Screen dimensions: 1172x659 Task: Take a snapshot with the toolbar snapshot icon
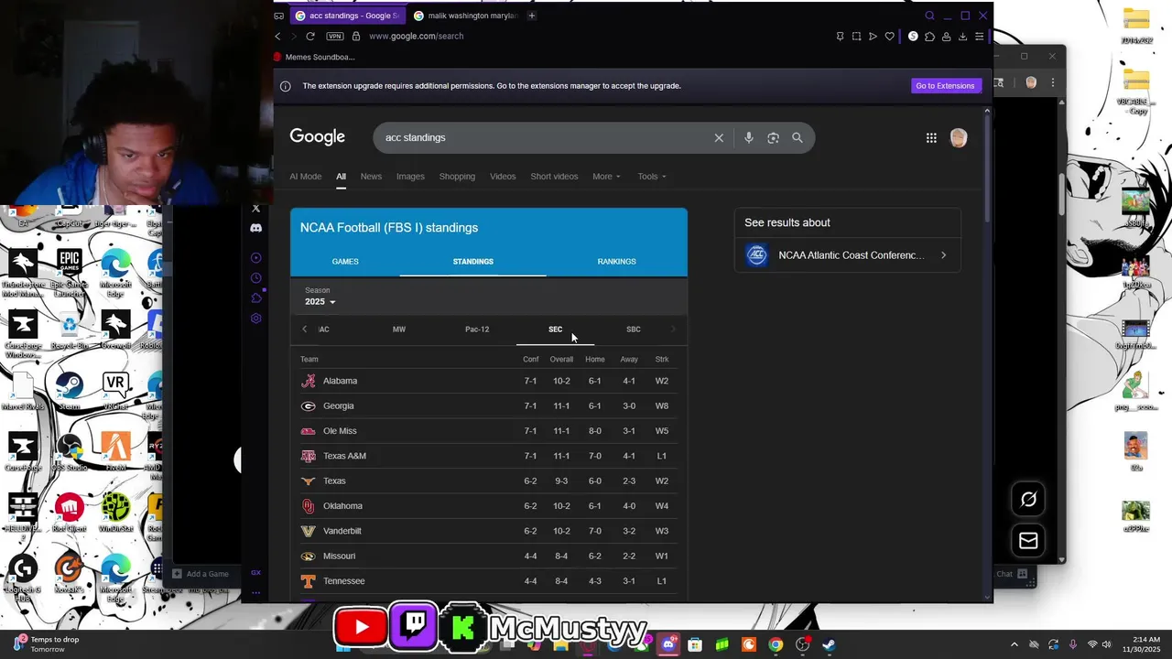point(856,36)
